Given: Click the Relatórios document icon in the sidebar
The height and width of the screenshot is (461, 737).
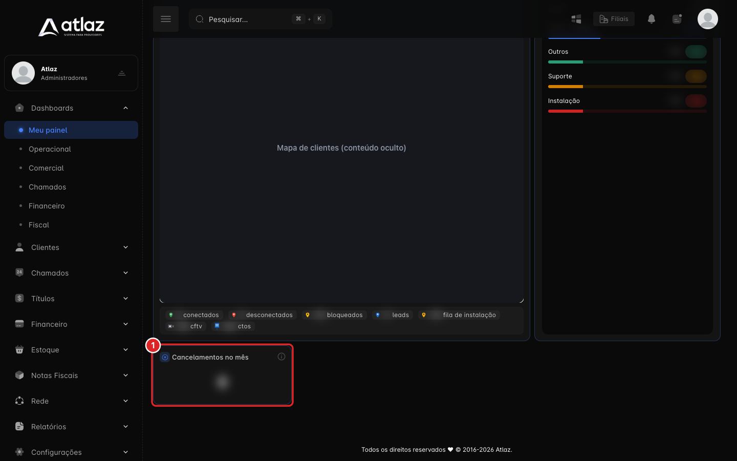Looking at the screenshot, I should coord(19,426).
